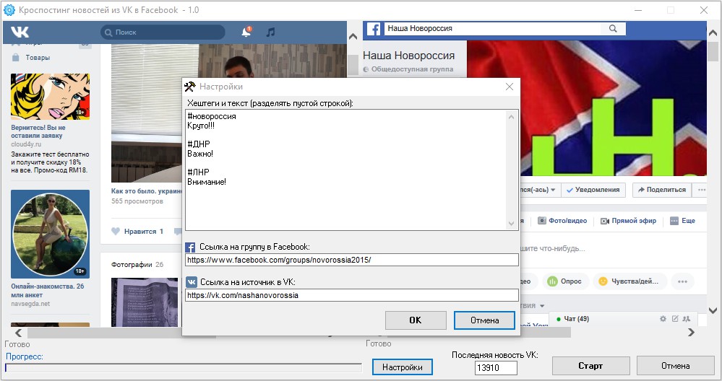Click the VK logo in the header
The width and height of the screenshot is (722, 381).
point(20,32)
